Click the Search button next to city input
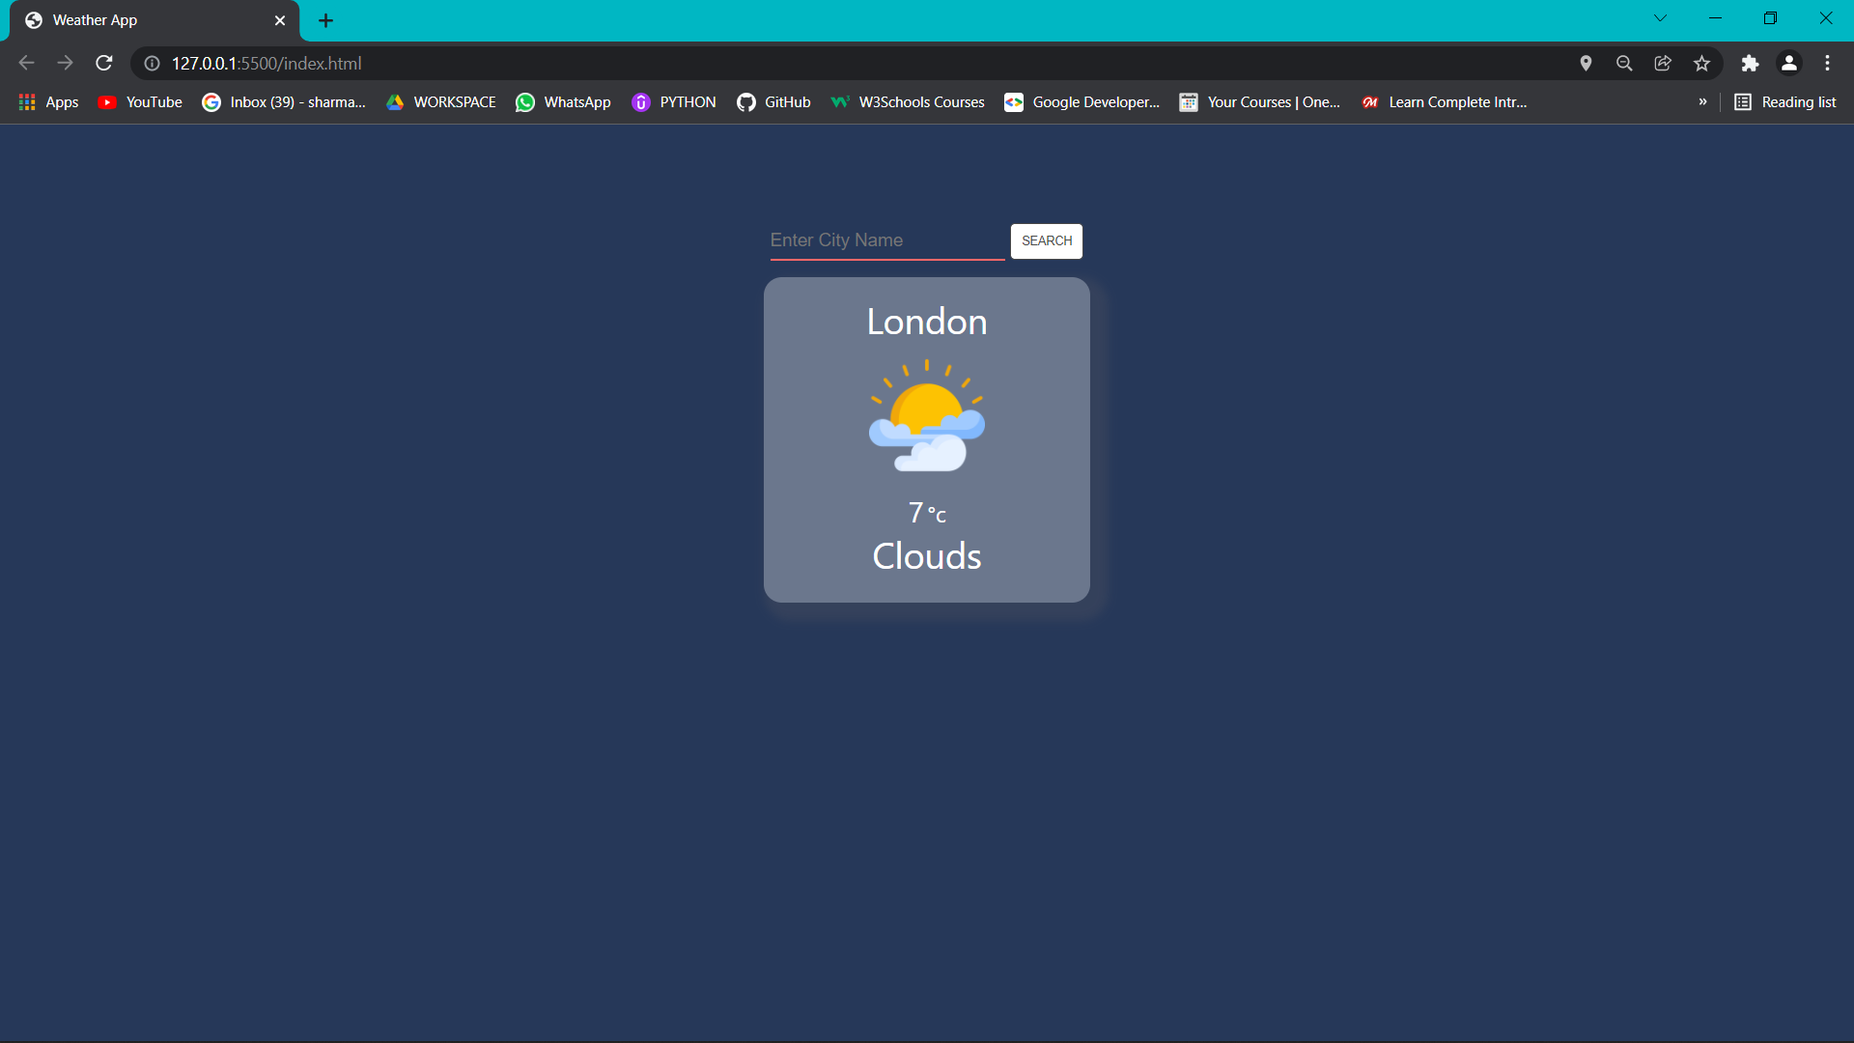The image size is (1854, 1043). (x=1046, y=240)
